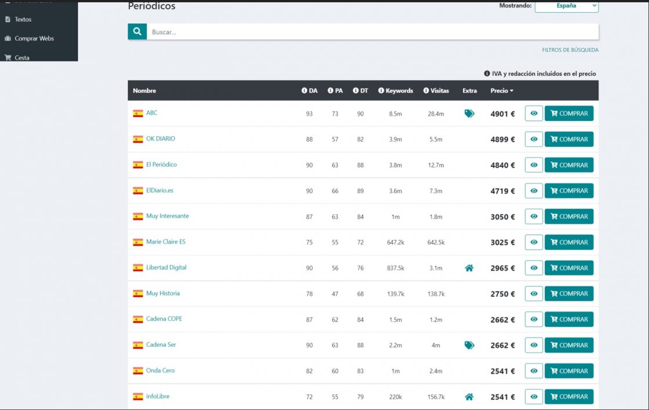This screenshot has width=649, height=410.
Task: Open the Muy Historia link
Action: (x=163, y=293)
